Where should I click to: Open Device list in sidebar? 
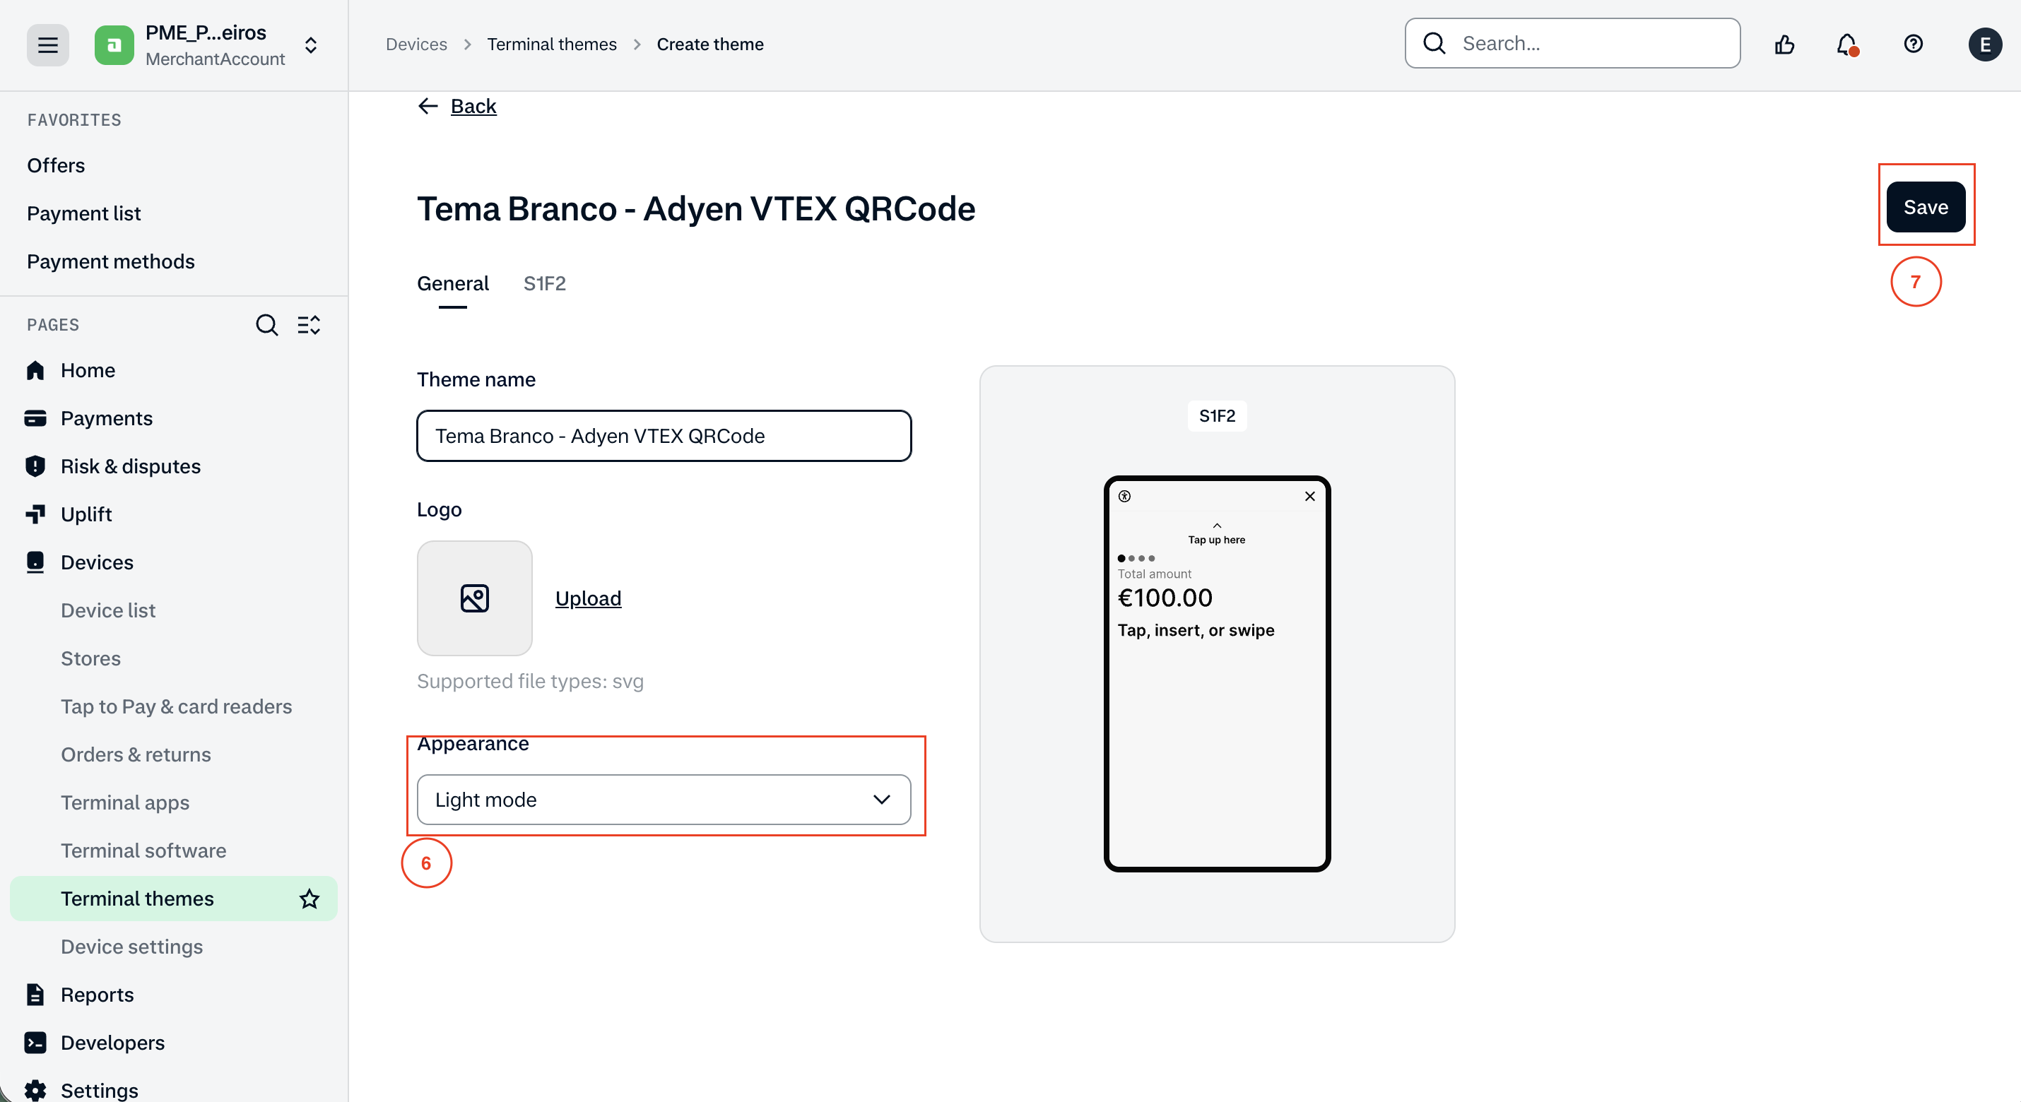(x=108, y=610)
